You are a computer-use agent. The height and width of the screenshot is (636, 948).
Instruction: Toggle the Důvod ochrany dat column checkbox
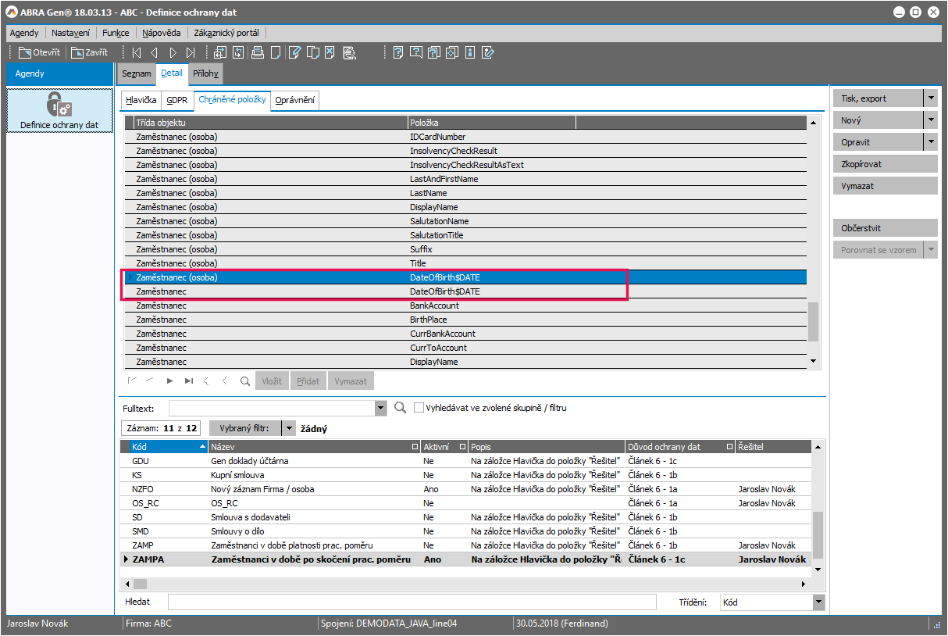(729, 447)
